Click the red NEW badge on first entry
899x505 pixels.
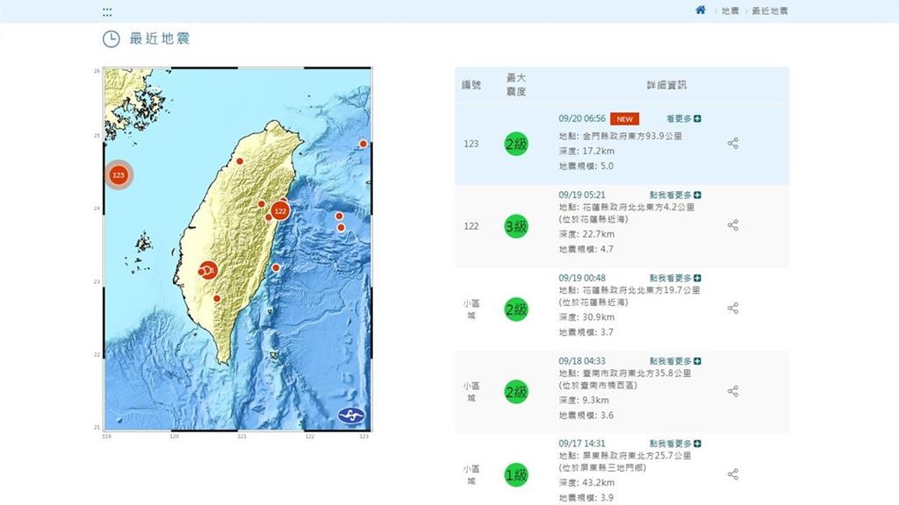tap(625, 118)
